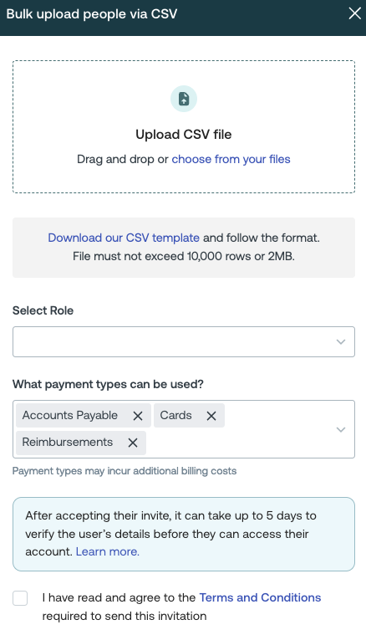Screen dimensions: 366x630
Task: Open the 'Learn more.' link
Action: point(108,551)
